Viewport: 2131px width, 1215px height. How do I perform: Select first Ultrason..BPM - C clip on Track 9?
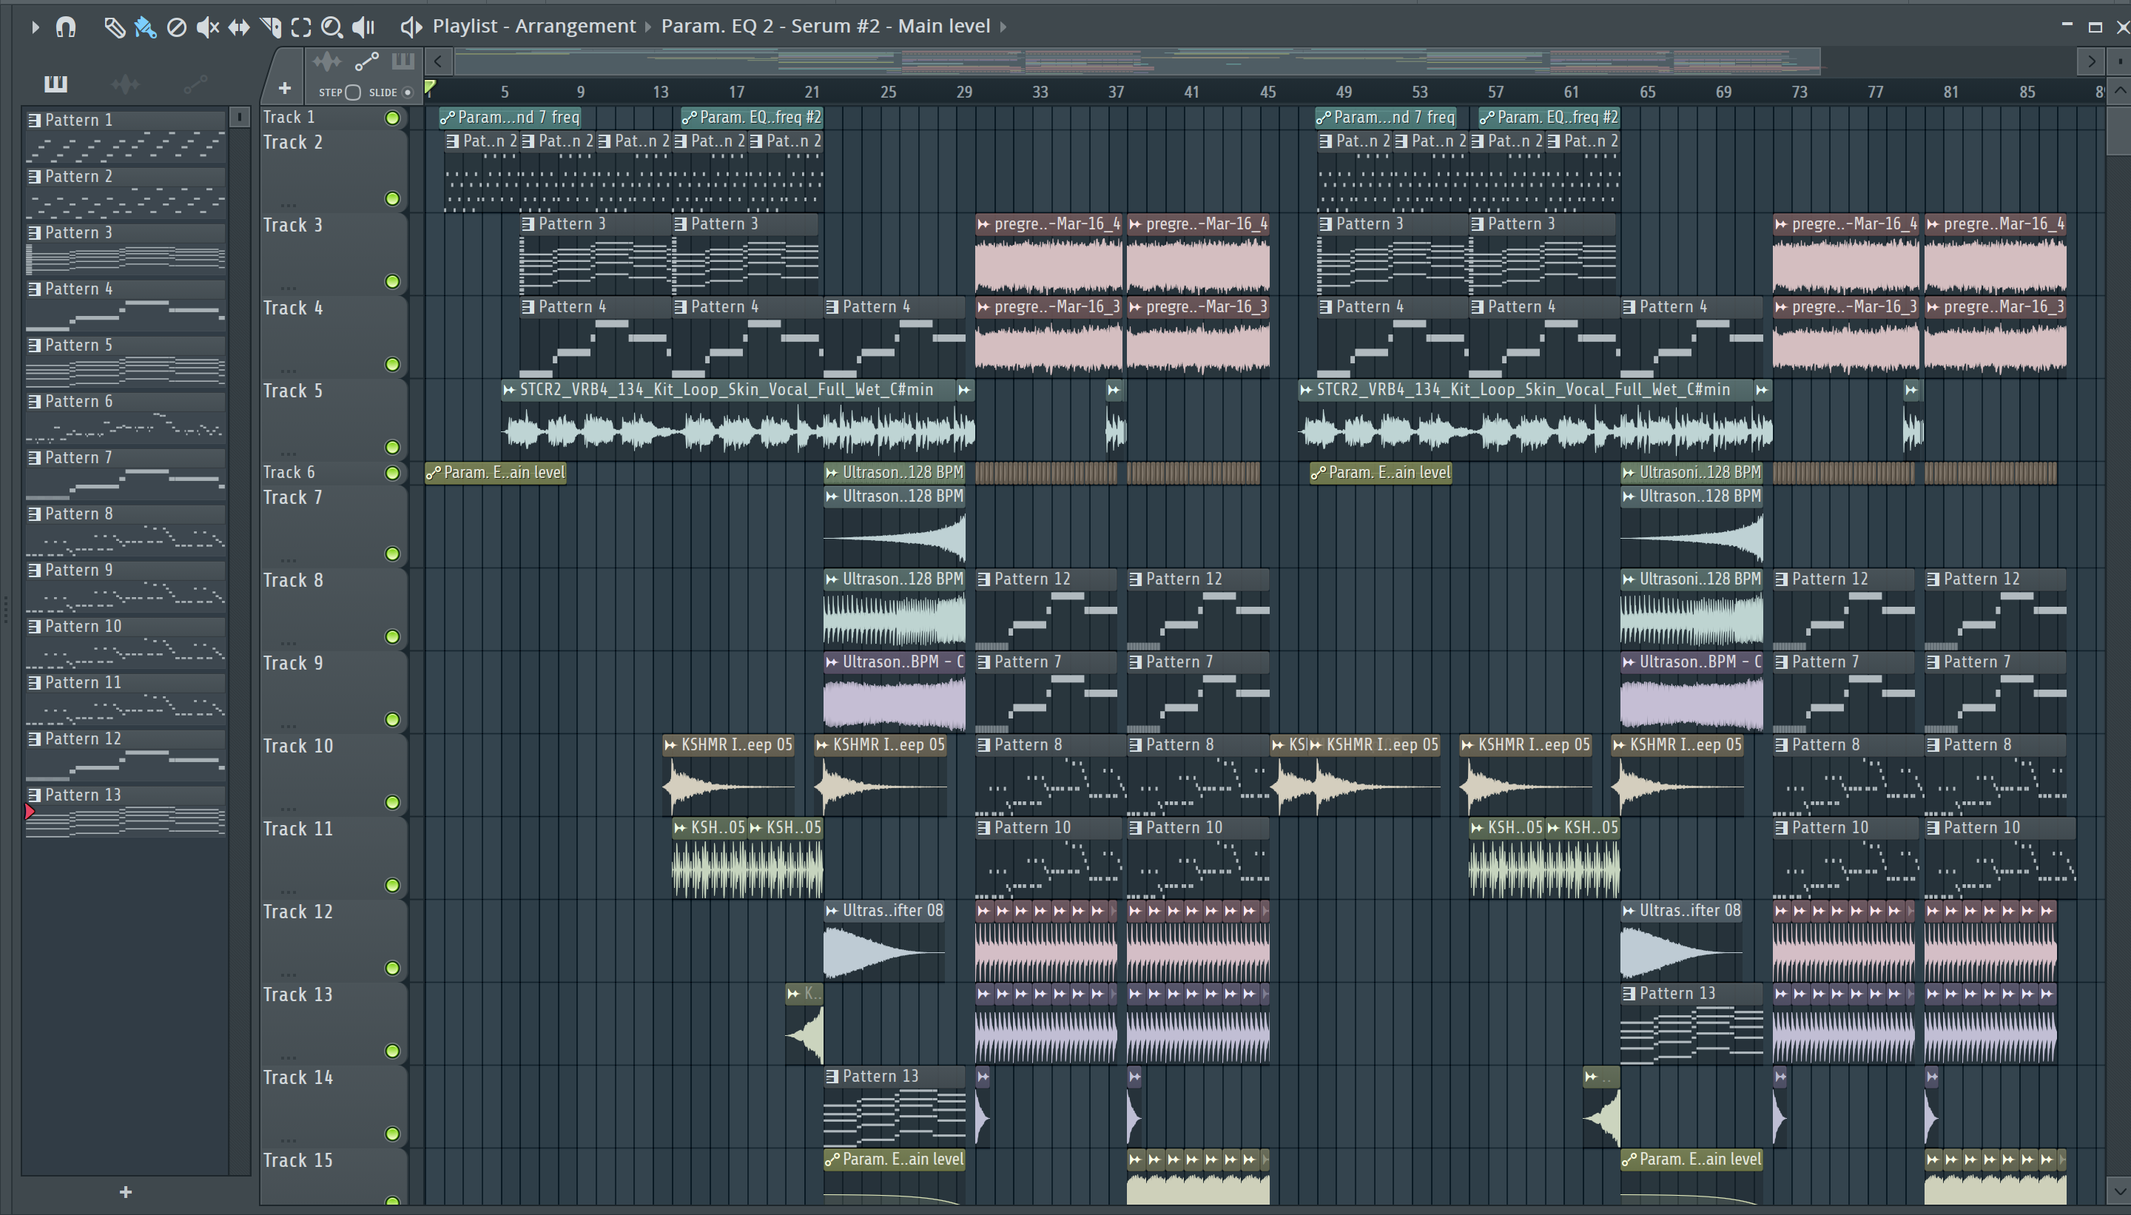[895, 692]
